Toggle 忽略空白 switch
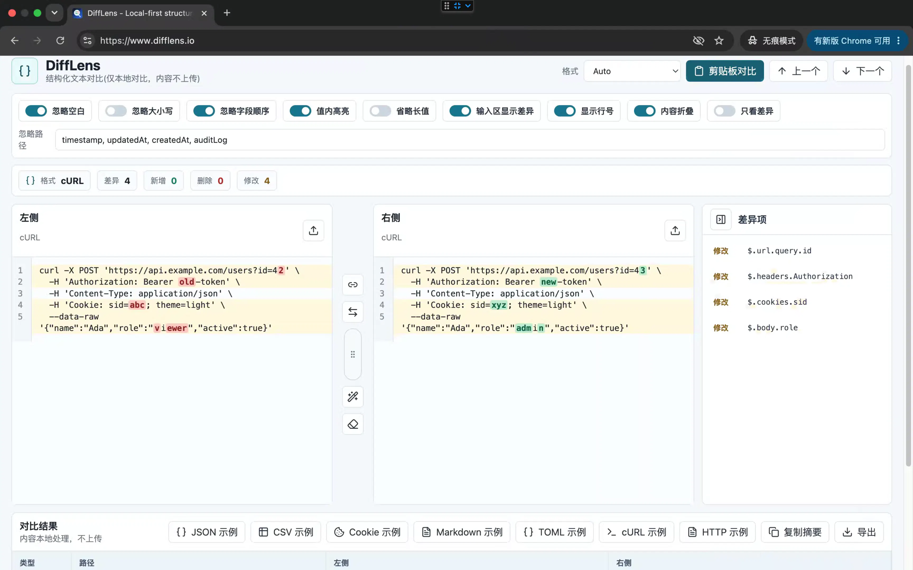The width and height of the screenshot is (913, 570). [x=36, y=111]
